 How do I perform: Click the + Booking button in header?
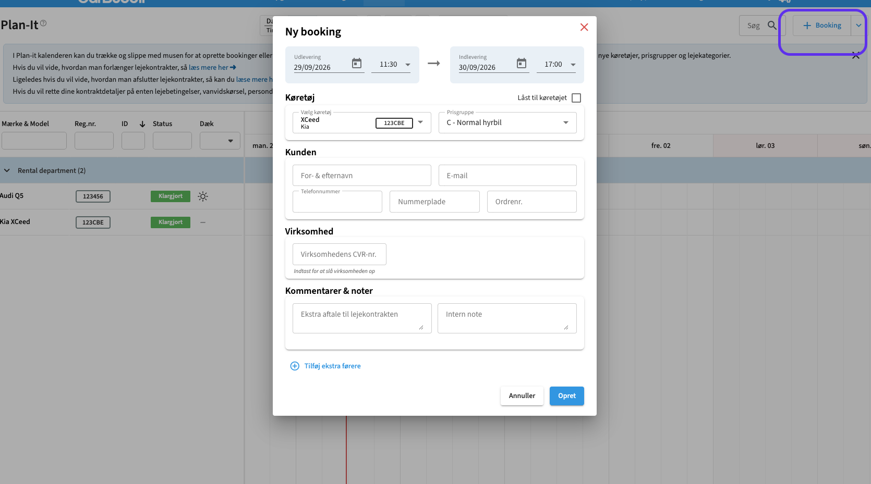(x=822, y=26)
